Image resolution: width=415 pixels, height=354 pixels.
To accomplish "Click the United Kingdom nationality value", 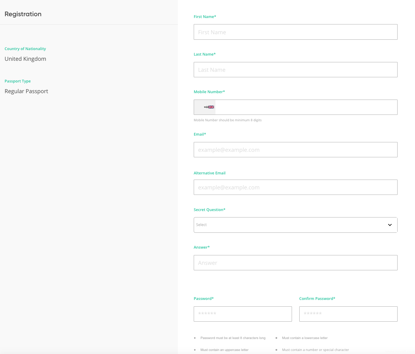I will click(25, 59).
